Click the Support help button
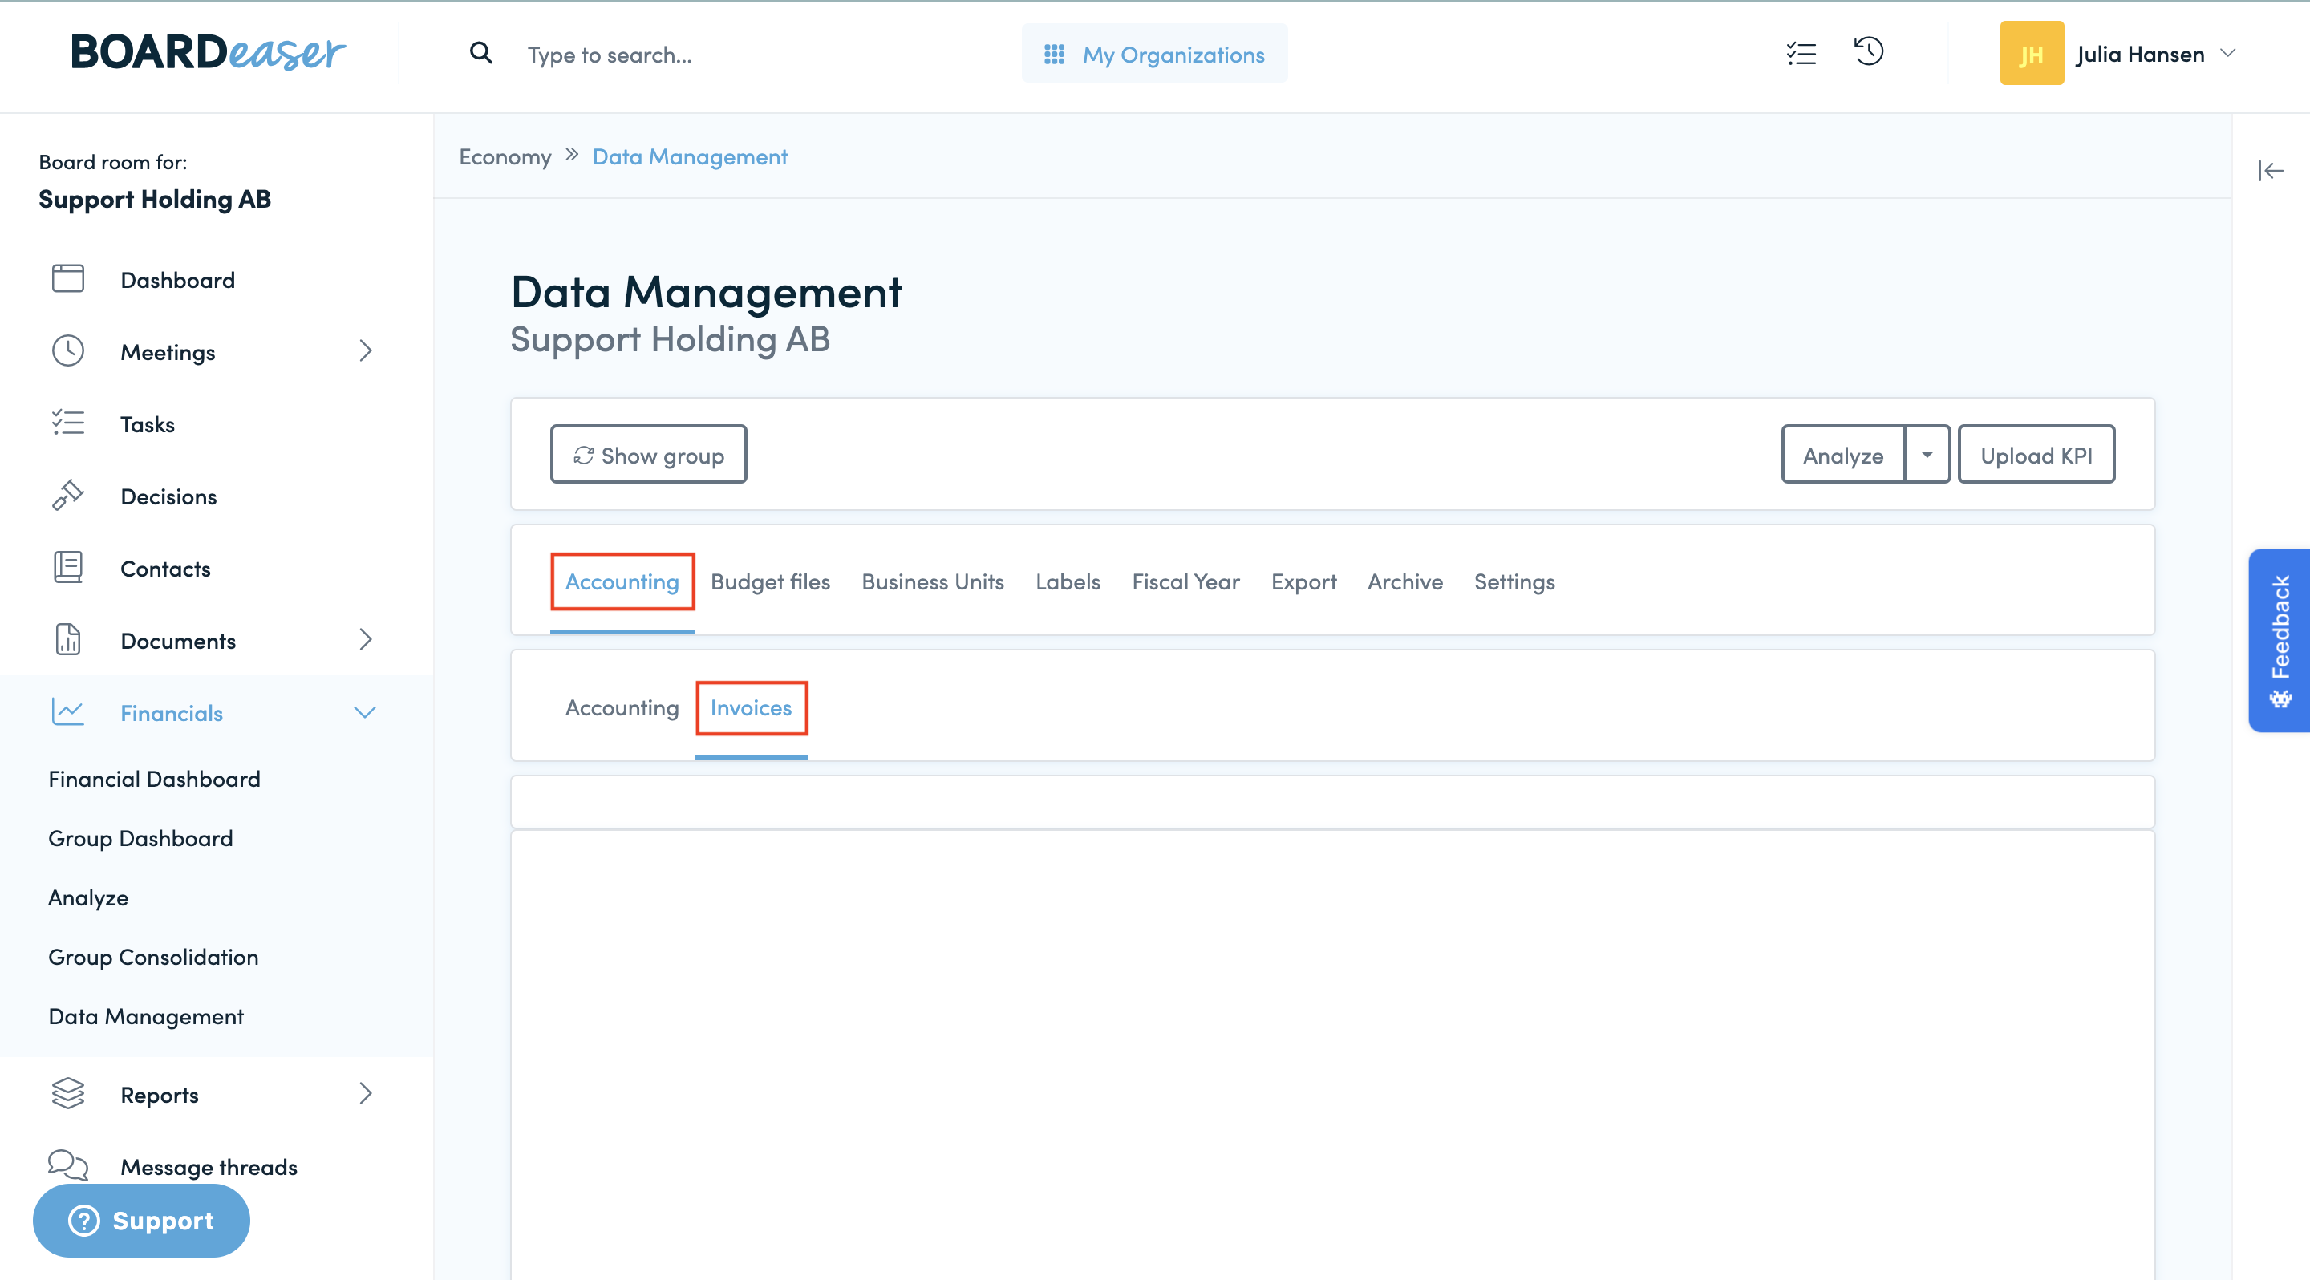Viewport: 2310px width, 1280px height. 142,1220
